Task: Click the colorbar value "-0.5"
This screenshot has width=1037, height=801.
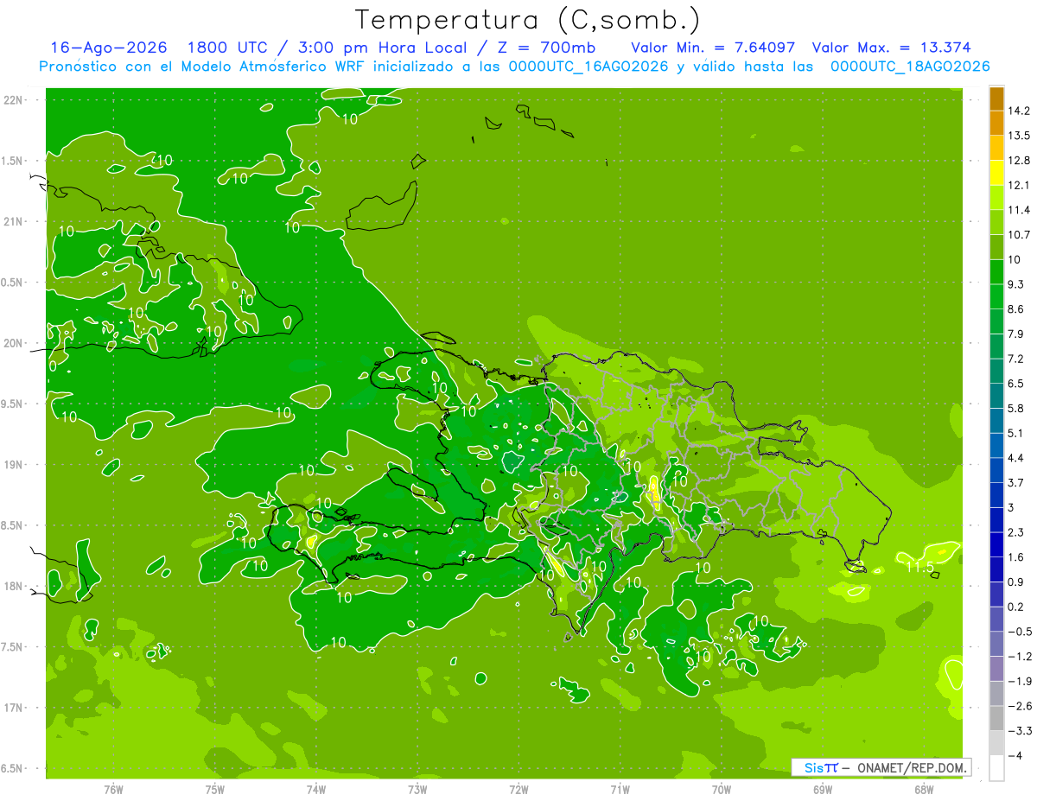Action: pos(1020,632)
